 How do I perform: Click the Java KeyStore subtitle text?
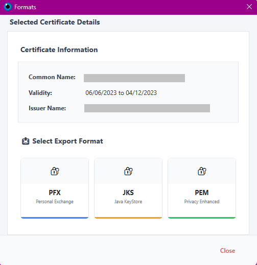coord(128,202)
